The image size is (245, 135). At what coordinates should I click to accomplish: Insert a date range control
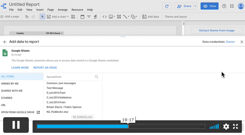pos(82,17)
